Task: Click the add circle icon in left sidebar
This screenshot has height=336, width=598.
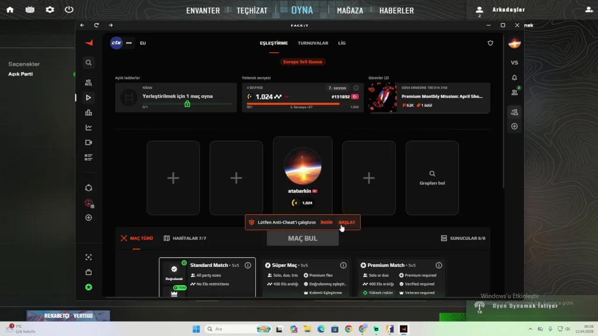Action: (89, 217)
